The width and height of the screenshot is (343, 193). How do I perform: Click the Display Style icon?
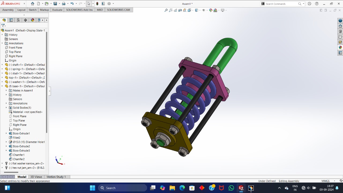pos(196,10)
